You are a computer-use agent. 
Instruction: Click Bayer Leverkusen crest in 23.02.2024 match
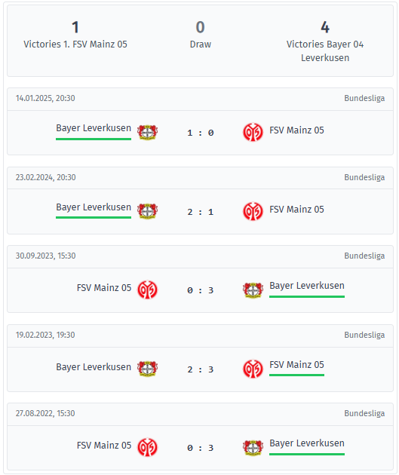[147, 211]
